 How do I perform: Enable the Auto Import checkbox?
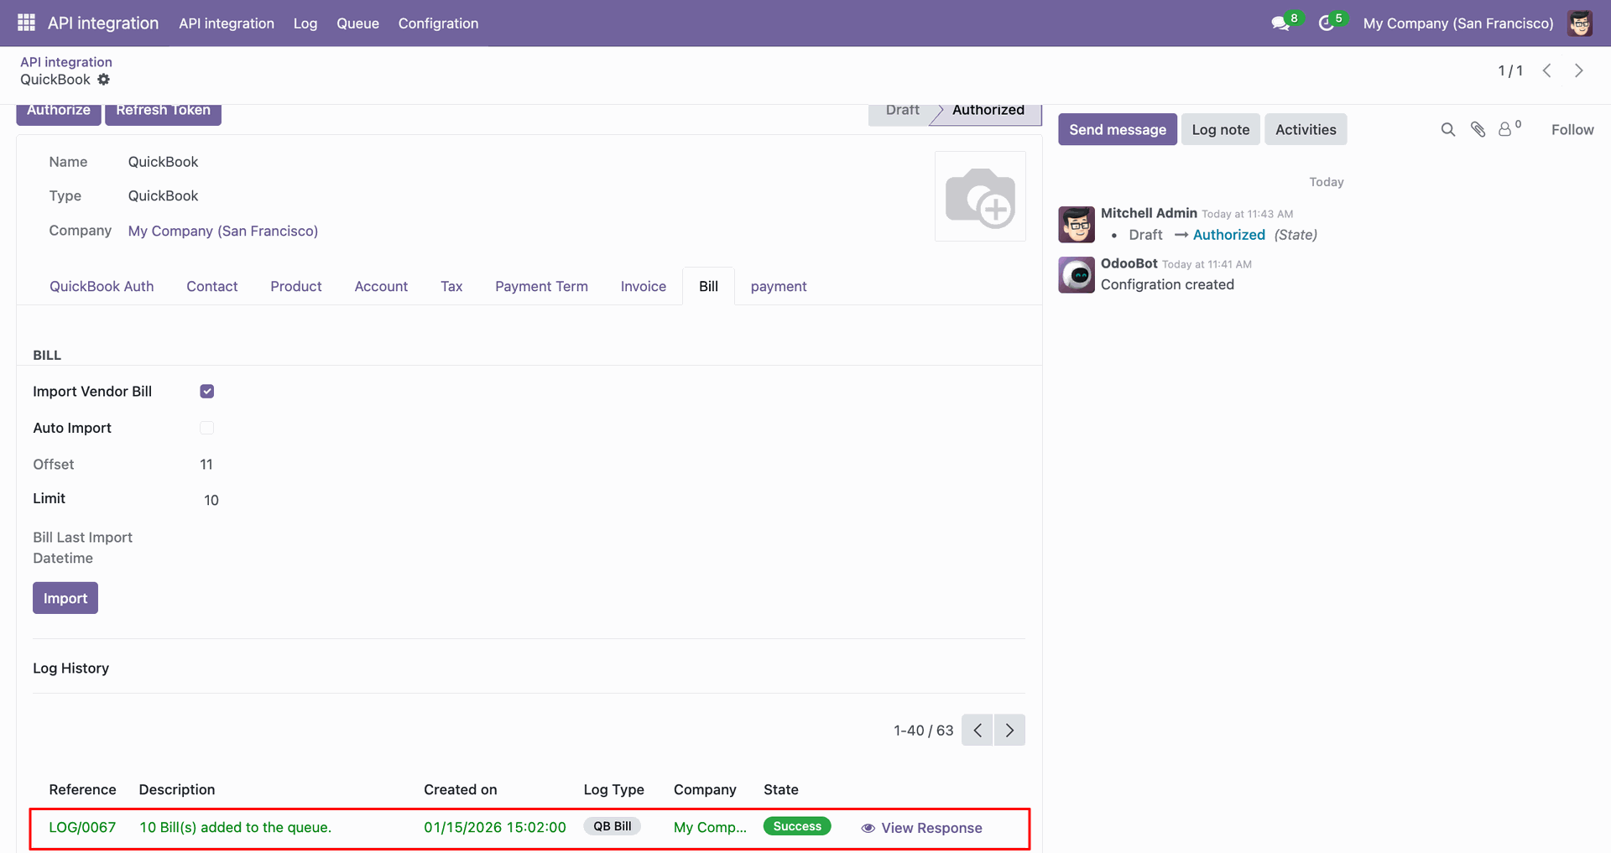coord(207,428)
